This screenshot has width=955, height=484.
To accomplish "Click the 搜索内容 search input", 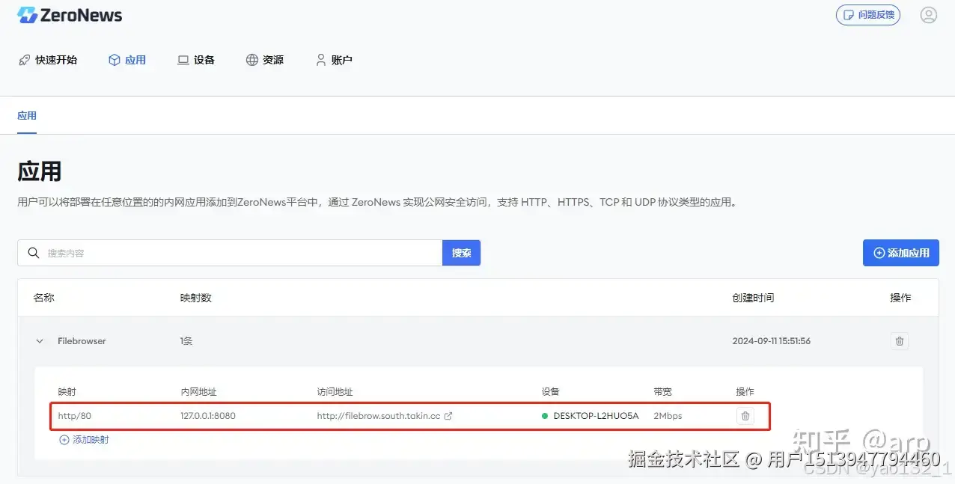I will coord(230,253).
